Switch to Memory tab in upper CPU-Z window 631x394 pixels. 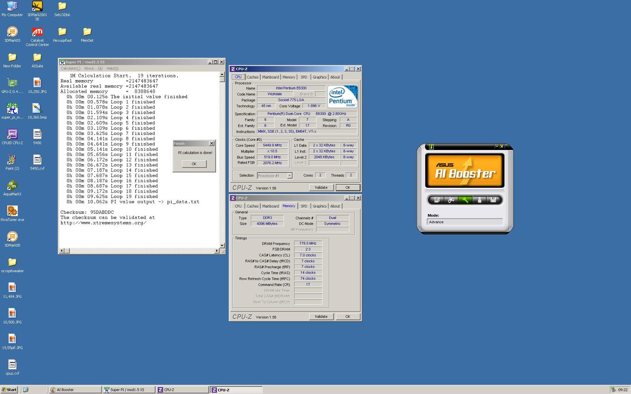tap(289, 77)
